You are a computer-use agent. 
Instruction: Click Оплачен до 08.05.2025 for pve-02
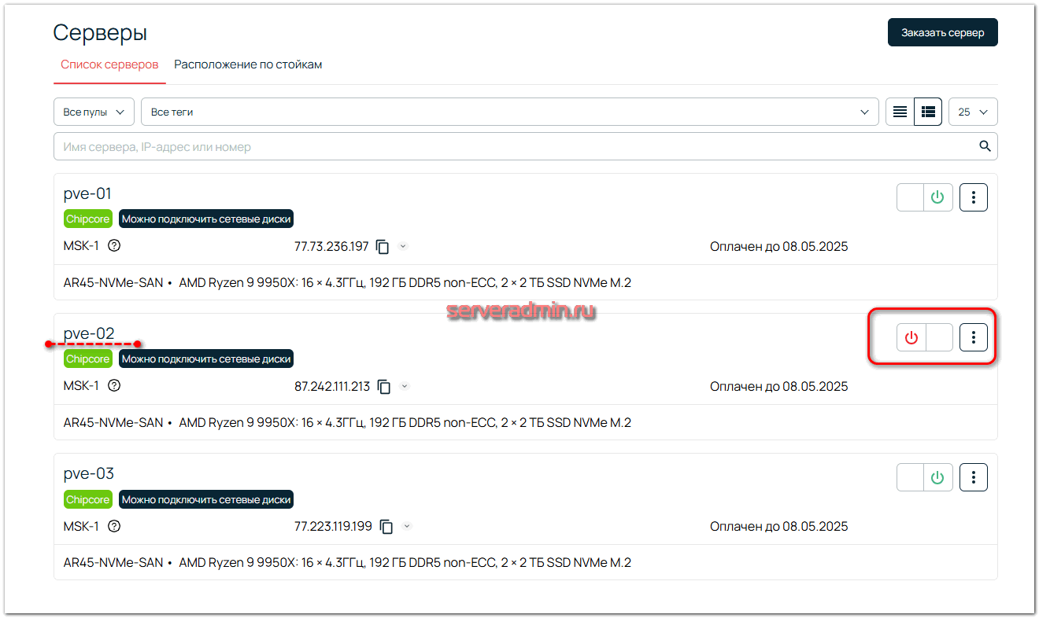coord(779,386)
